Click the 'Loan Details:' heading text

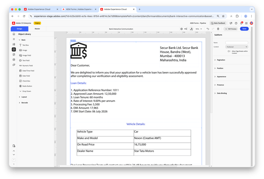[78, 83]
